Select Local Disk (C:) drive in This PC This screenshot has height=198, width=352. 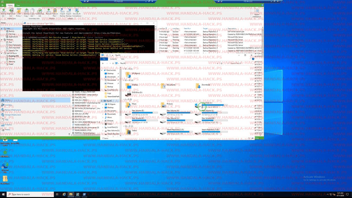tap(211, 105)
